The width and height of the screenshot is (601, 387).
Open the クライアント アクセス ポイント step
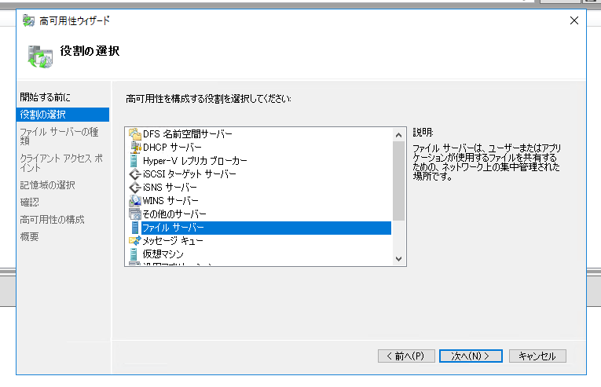[x=61, y=162]
